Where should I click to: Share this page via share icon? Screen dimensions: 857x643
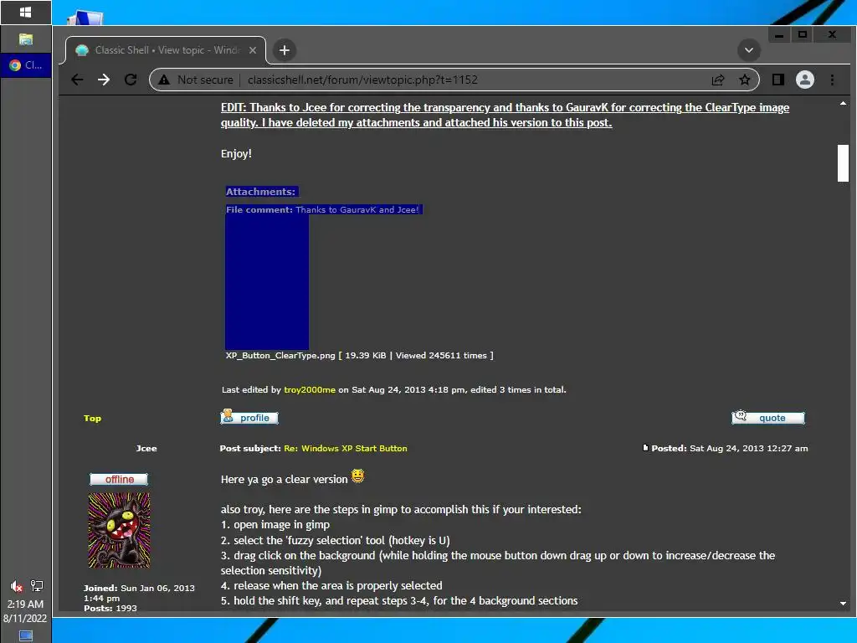(x=717, y=80)
